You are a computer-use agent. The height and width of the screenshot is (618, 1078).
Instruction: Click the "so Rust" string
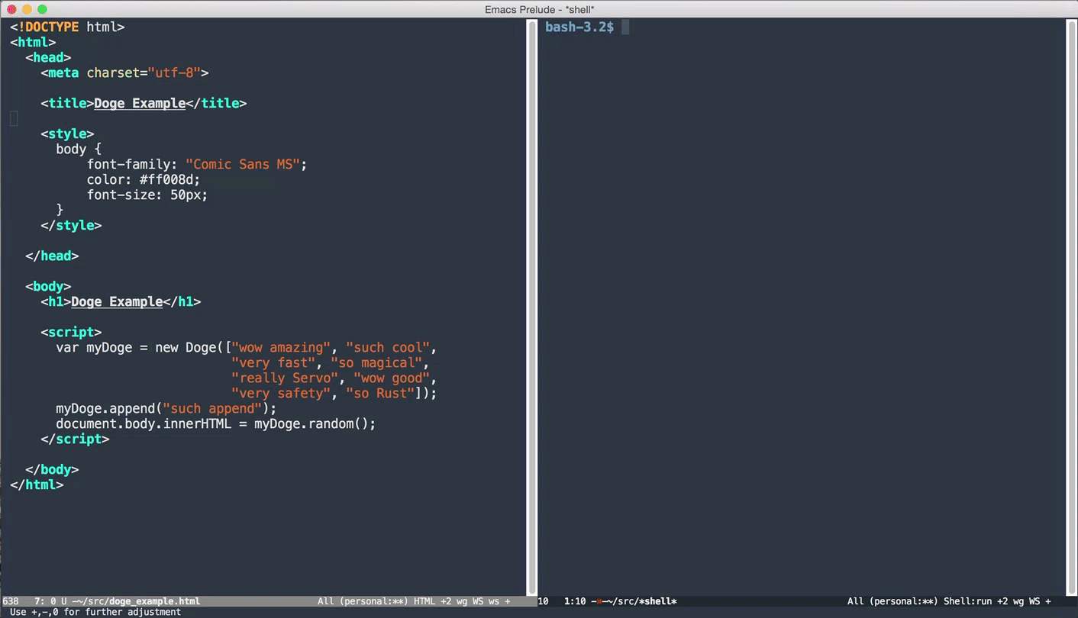pyautogui.click(x=380, y=393)
